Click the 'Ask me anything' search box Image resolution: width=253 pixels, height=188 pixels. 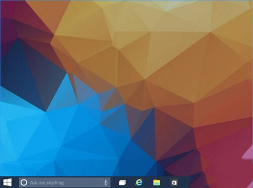[65, 182]
